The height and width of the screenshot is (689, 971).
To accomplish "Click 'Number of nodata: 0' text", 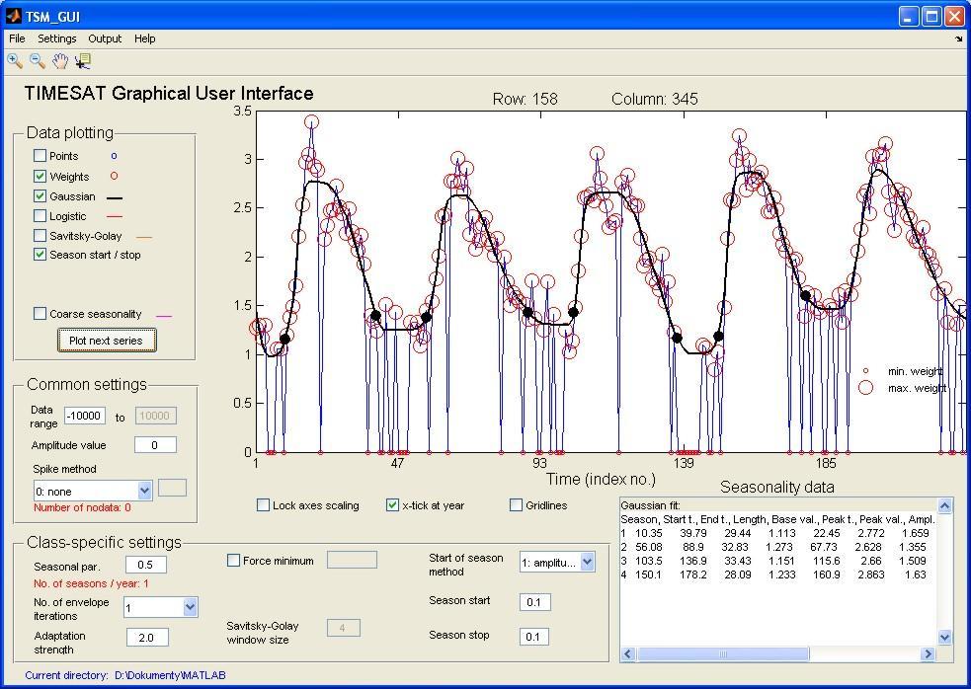I will click(82, 507).
